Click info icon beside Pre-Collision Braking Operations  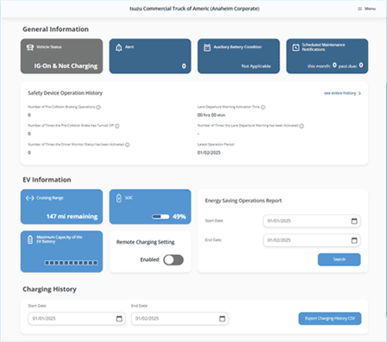tap(98, 107)
